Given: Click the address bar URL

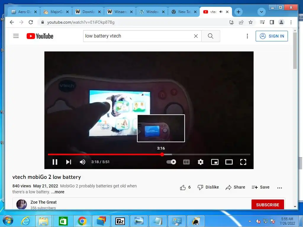Looking at the screenshot, I should [x=81, y=22].
